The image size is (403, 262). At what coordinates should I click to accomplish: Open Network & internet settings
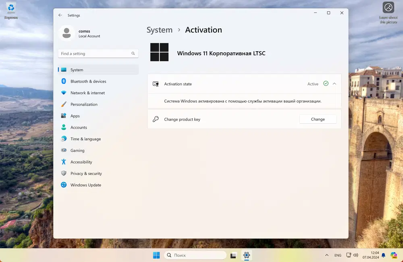(x=98, y=93)
